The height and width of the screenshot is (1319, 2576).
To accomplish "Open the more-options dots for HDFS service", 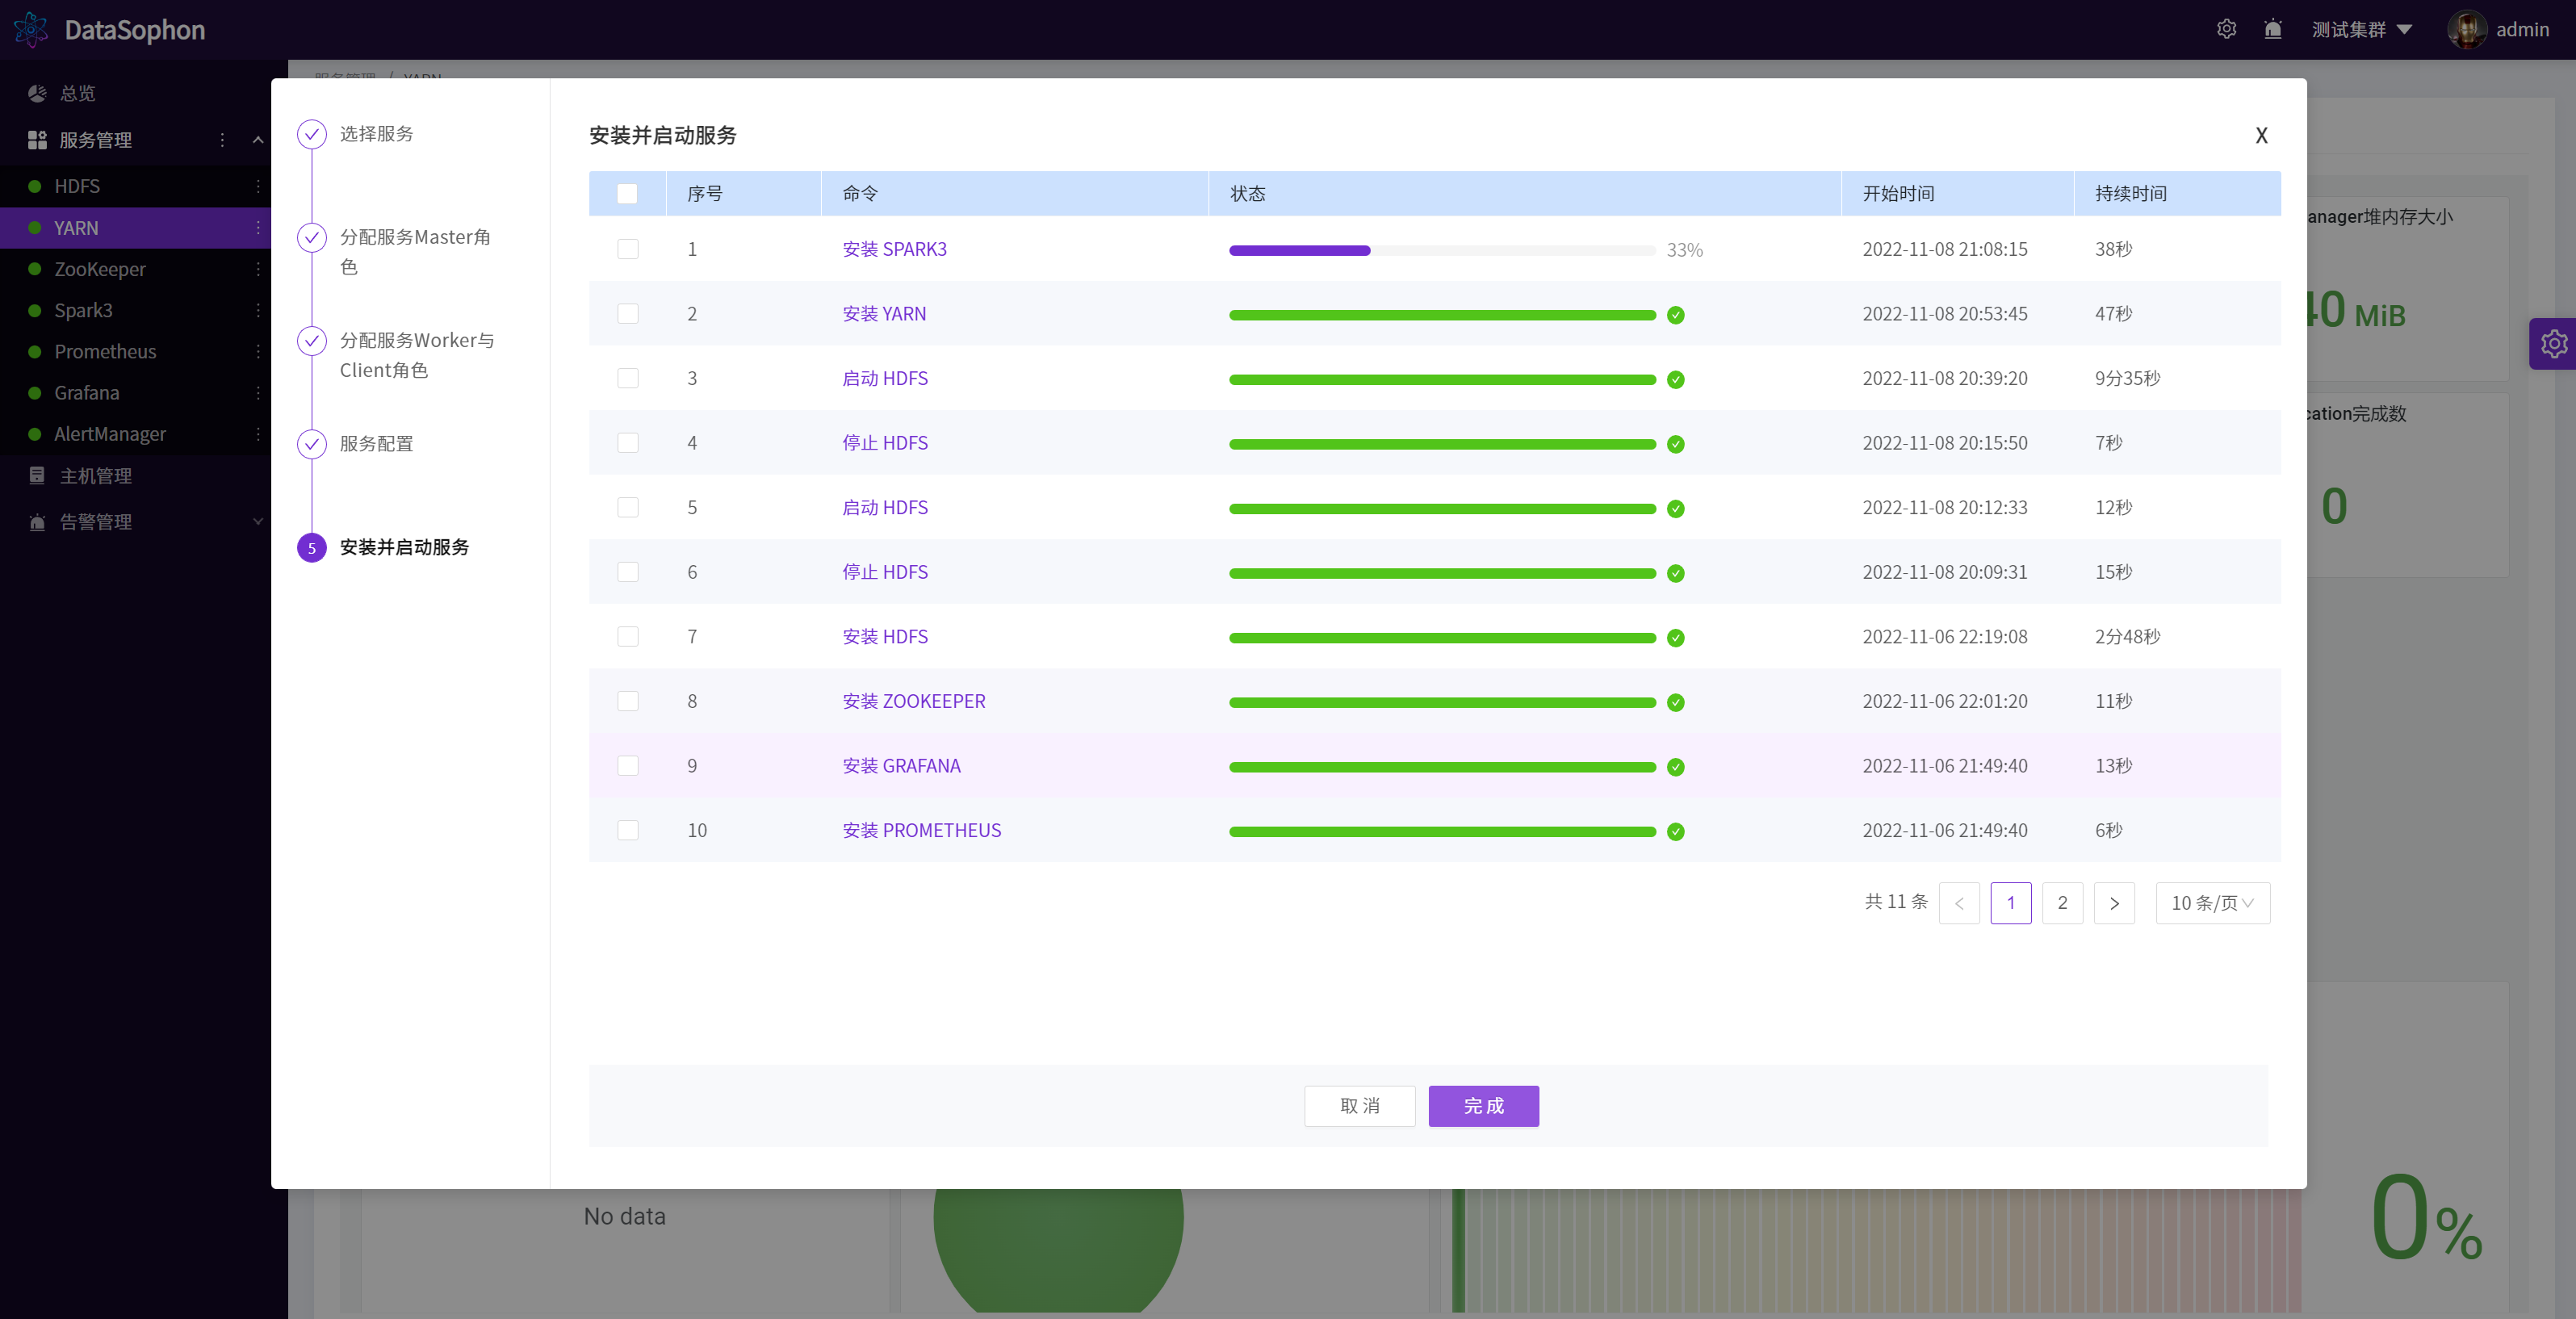I will point(258,186).
